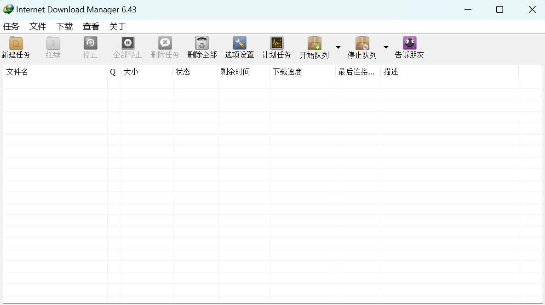Screen dimensions: 545x305
Task: Sort by the 大小 column header
Action: point(147,72)
